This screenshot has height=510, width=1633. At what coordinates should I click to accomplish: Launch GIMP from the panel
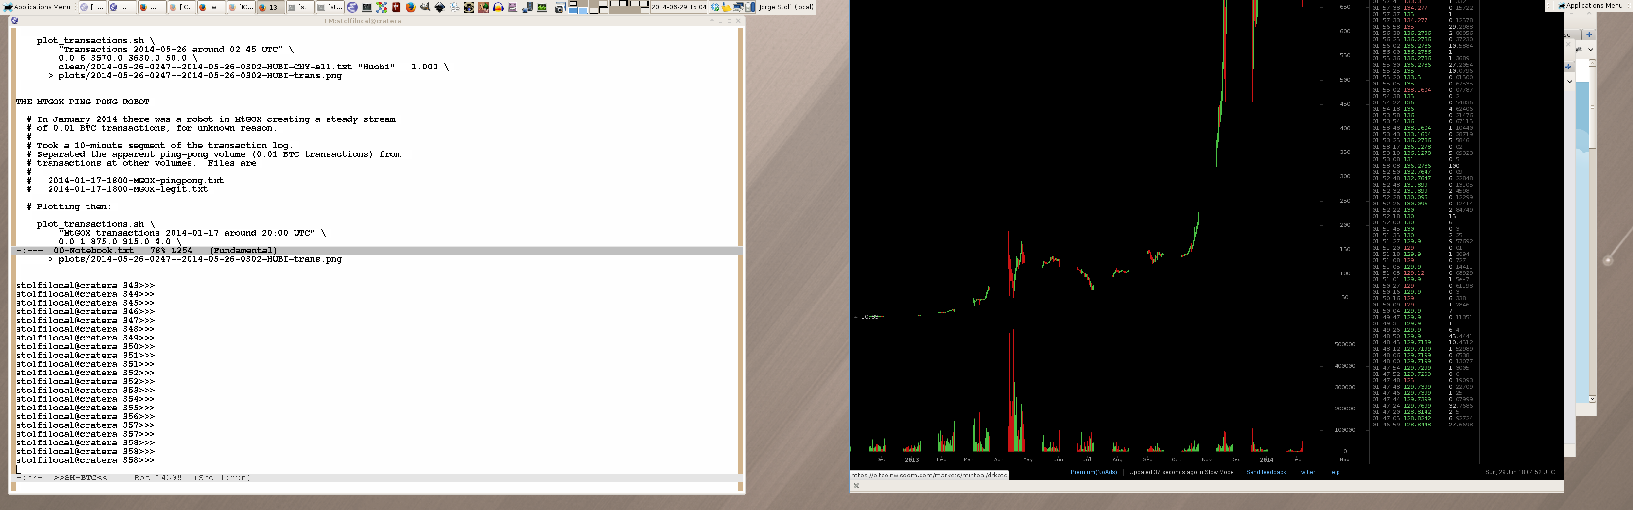tap(425, 8)
